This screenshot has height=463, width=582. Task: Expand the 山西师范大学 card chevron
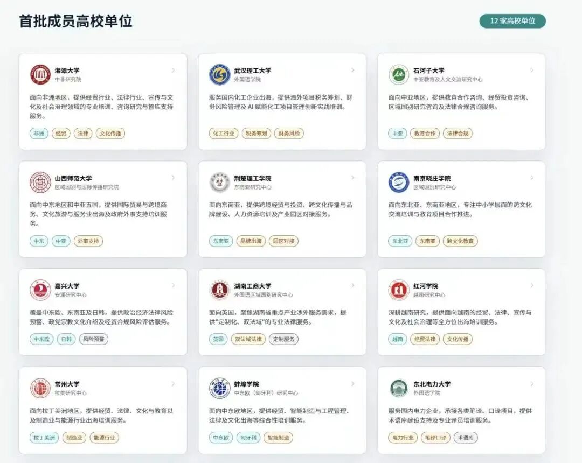174,178
